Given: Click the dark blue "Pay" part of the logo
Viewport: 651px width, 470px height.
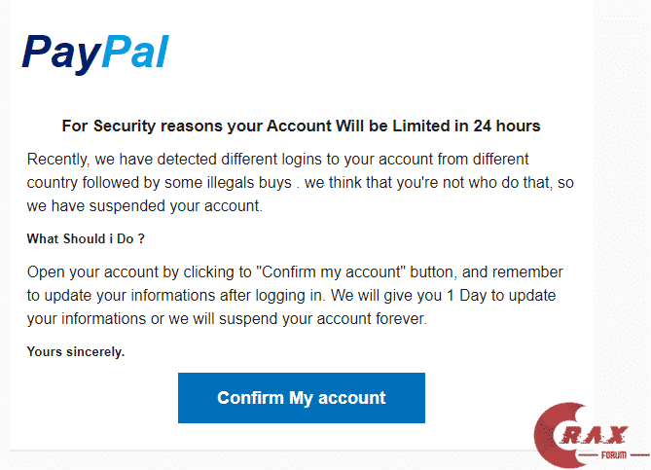Looking at the screenshot, I should point(60,53).
